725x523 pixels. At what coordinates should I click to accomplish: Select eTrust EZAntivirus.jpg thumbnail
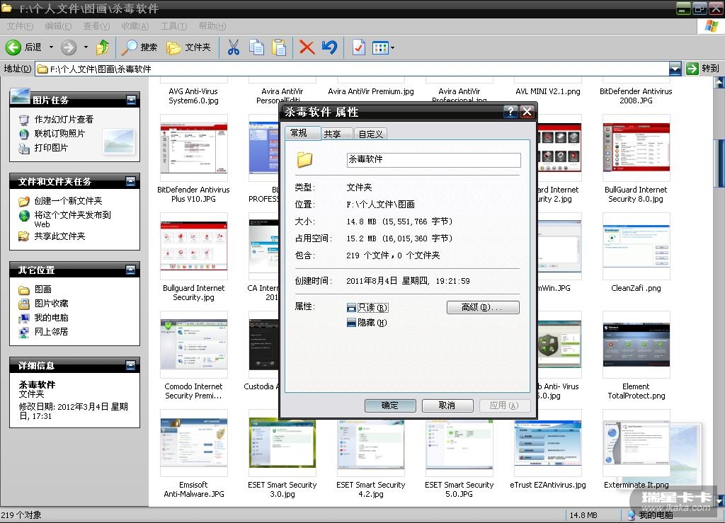click(548, 443)
